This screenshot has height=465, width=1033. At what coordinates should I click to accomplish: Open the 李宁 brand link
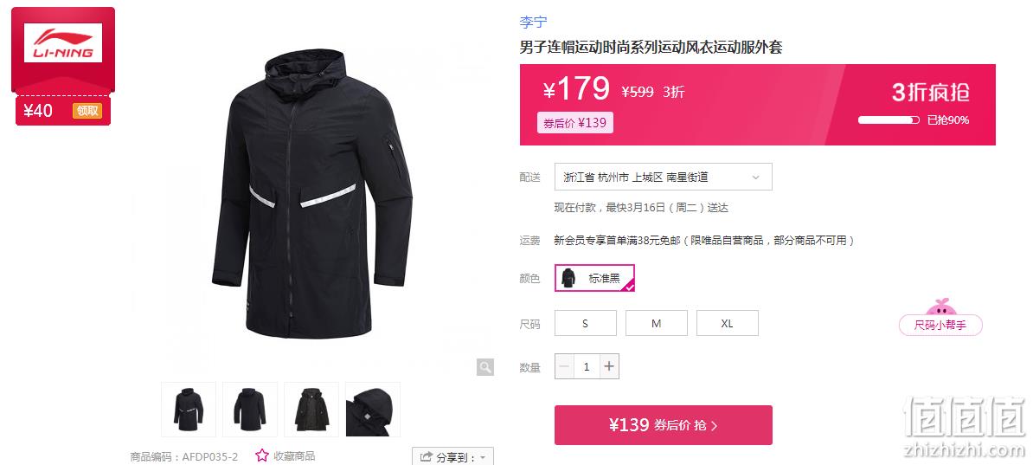pos(533,22)
